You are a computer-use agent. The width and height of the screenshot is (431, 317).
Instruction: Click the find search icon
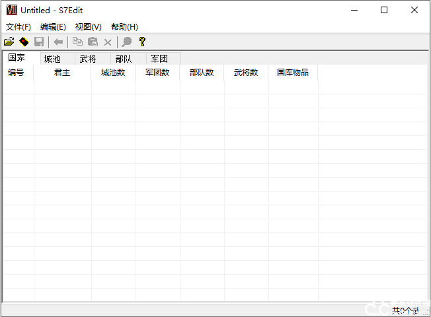[127, 42]
